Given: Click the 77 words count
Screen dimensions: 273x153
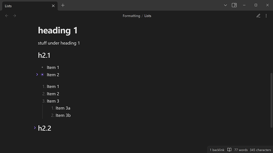Looking at the screenshot, I should [x=241, y=150].
